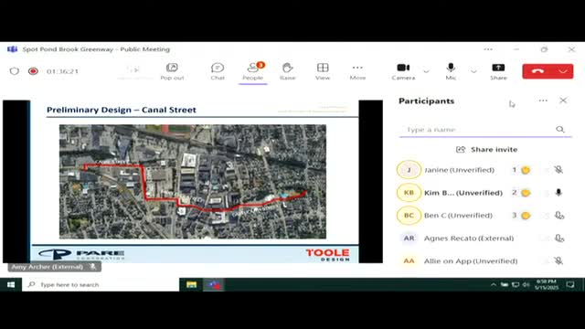
Task: Open File Explorer from the taskbar
Action: pos(191,284)
